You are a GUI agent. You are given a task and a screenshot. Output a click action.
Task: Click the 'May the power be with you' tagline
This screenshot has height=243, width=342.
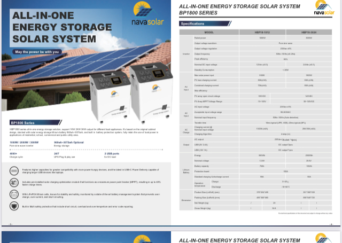click(x=37, y=52)
